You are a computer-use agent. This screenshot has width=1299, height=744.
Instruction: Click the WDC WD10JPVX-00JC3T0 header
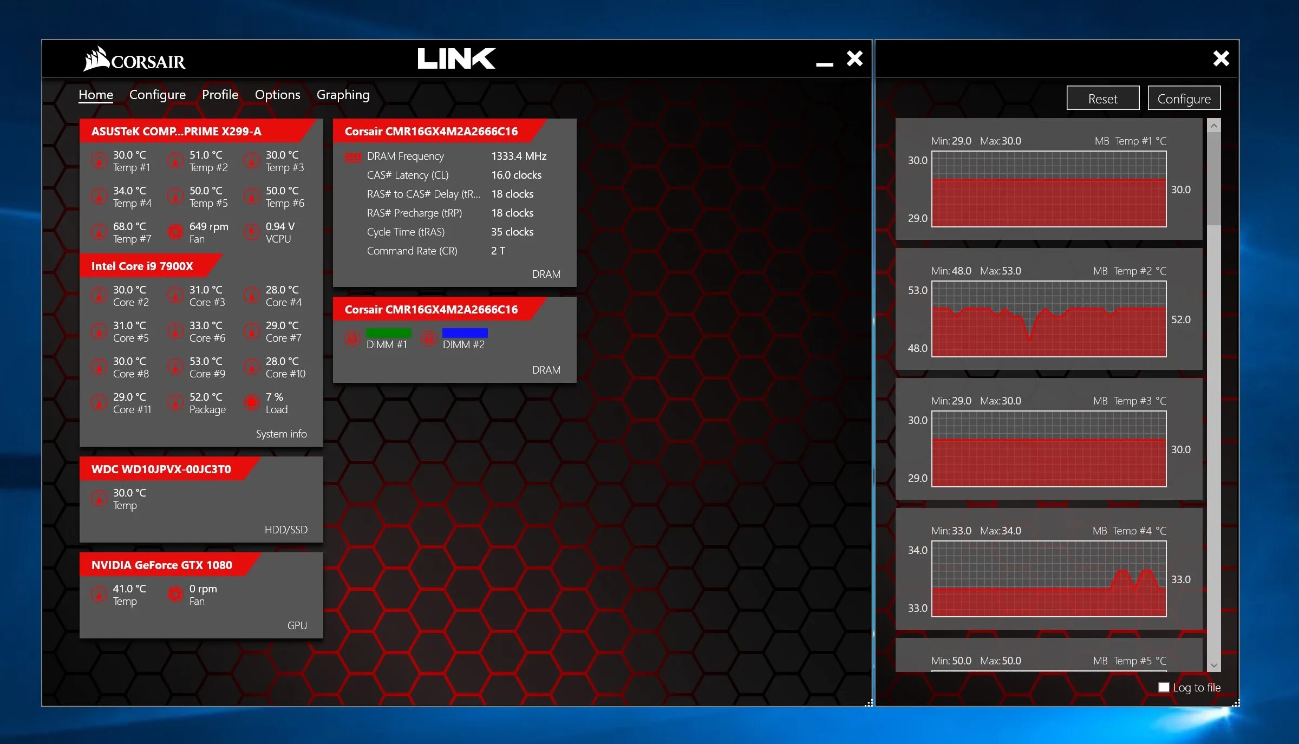click(x=169, y=469)
